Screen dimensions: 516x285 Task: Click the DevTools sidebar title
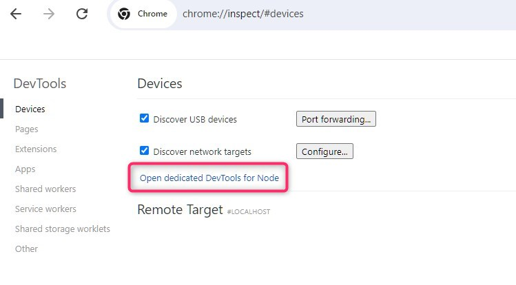(40, 84)
